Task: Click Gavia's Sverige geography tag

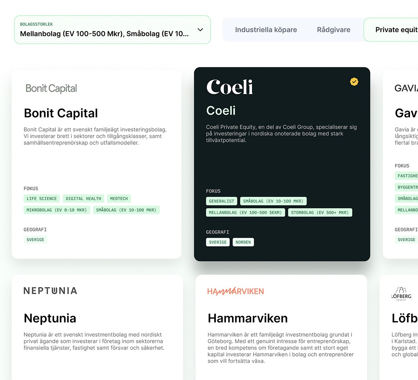Action: point(406,240)
